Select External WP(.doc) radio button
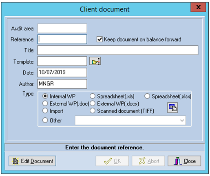The image size is (210, 176). point(45,103)
